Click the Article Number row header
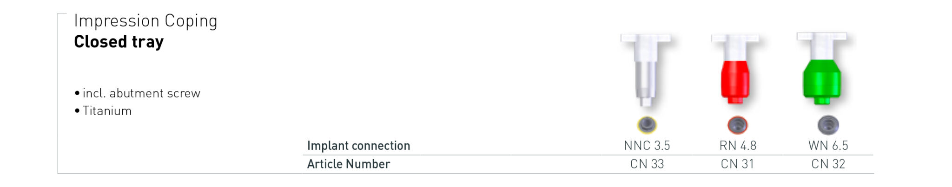Image resolution: width=952 pixels, height=187 pixels. point(348,164)
